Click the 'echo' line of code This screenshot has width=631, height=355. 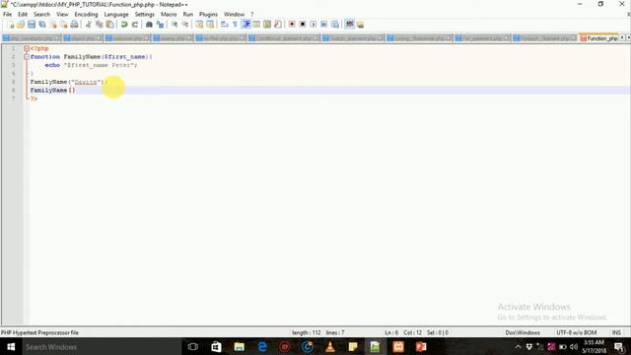[91, 65]
